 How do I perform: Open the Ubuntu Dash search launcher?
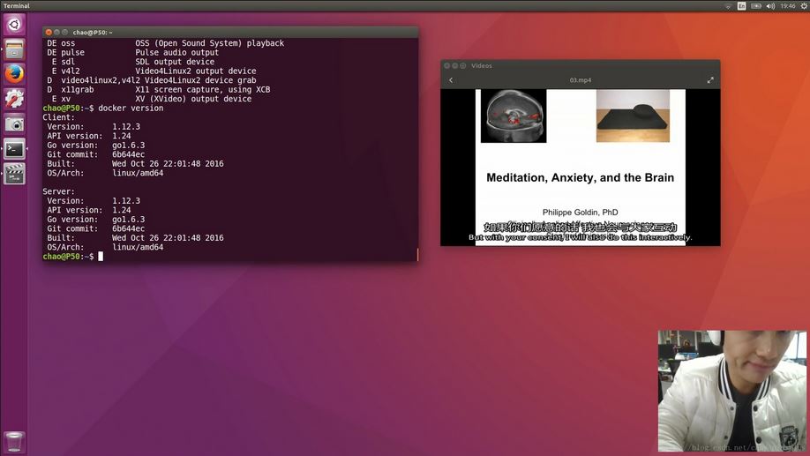(x=14, y=24)
